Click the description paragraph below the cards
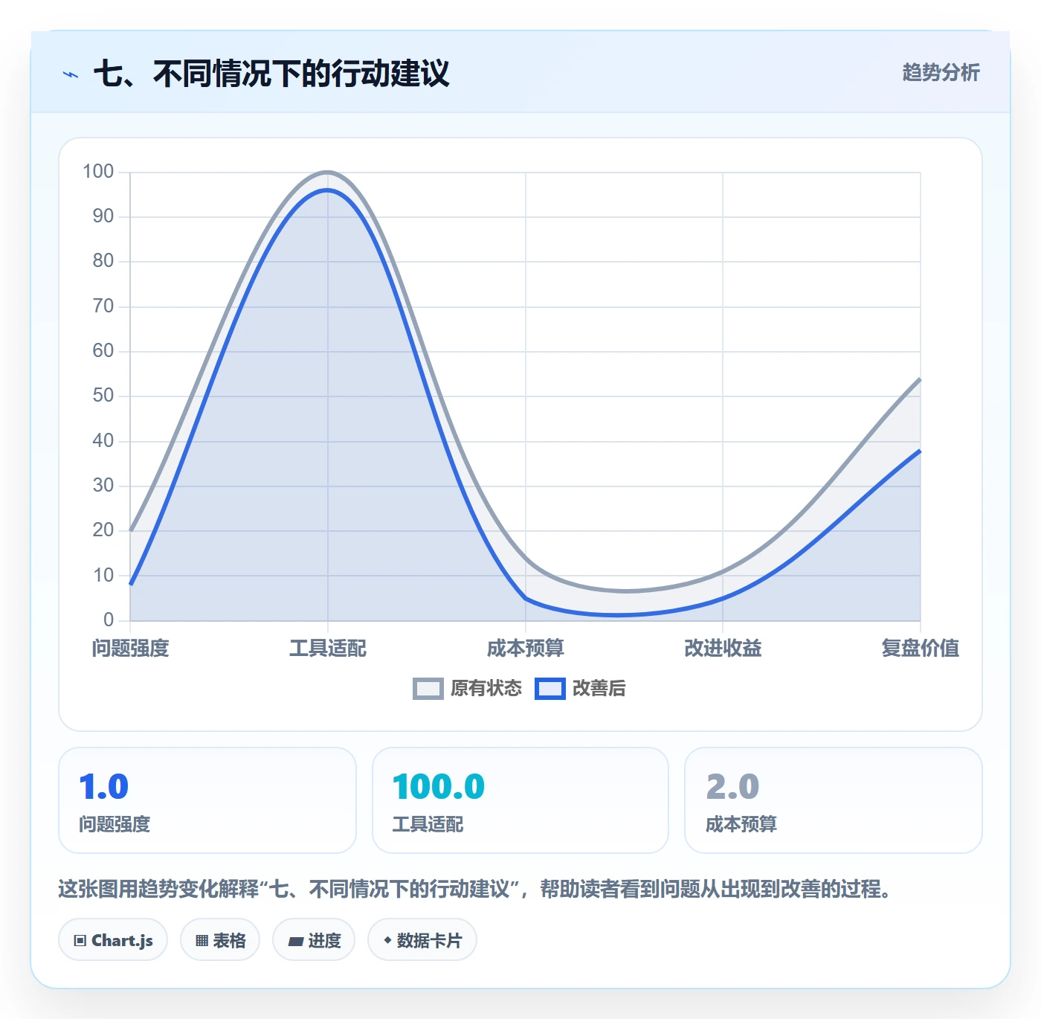1041x1019 pixels. 474,889
